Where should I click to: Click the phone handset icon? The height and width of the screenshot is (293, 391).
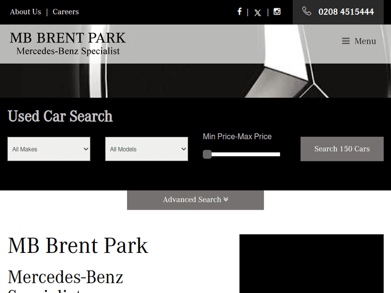[307, 11]
